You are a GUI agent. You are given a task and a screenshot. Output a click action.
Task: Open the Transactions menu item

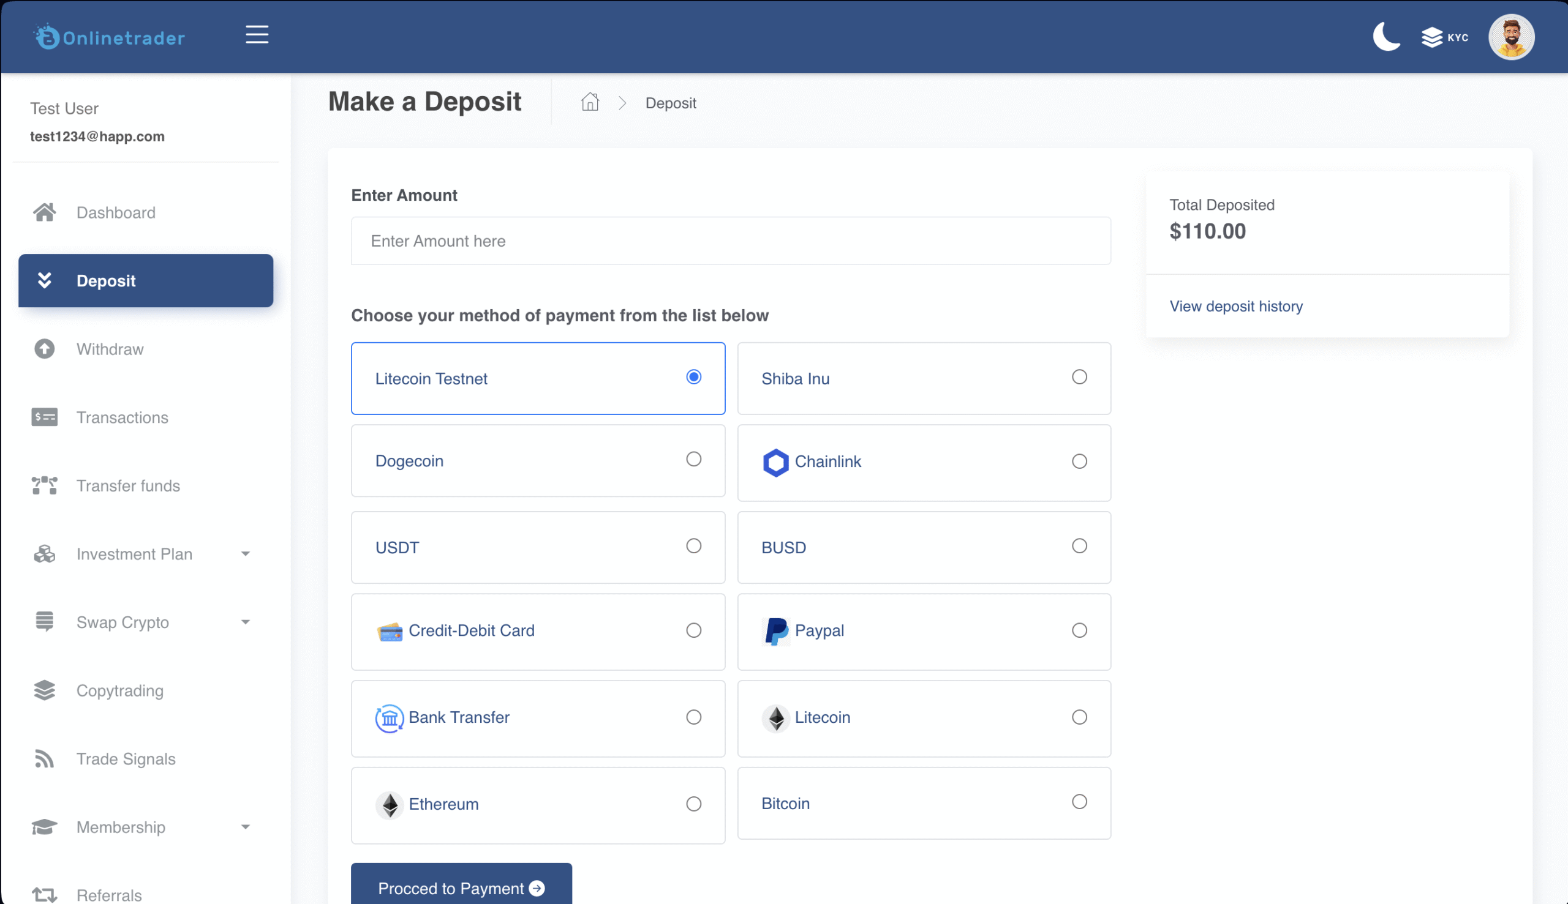pyautogui.click(x=146, y=417)
